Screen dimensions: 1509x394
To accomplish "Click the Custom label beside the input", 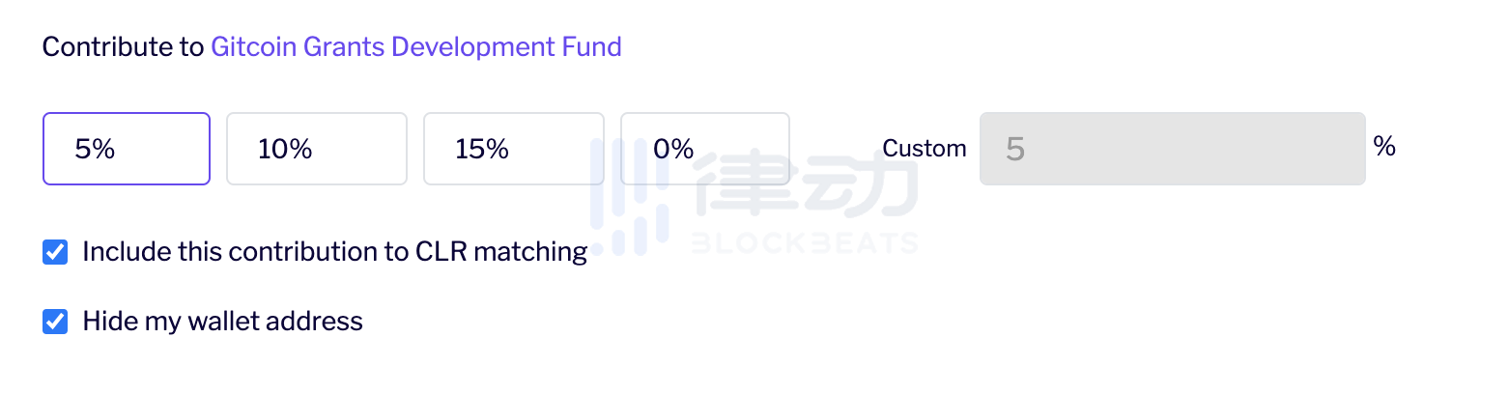I will (925, 149).
